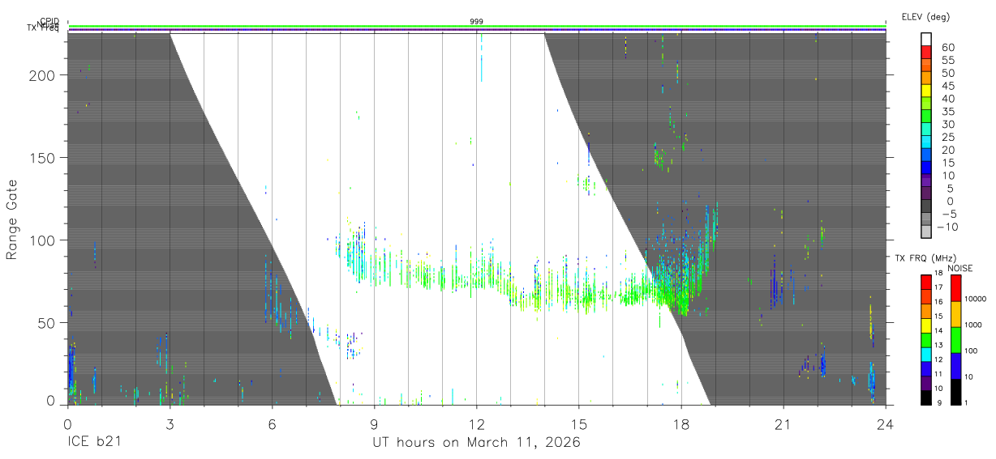Screen dimensions: 996x459
Task: Click the "18" tick on UT hours axis
Action: click(680, 424)
